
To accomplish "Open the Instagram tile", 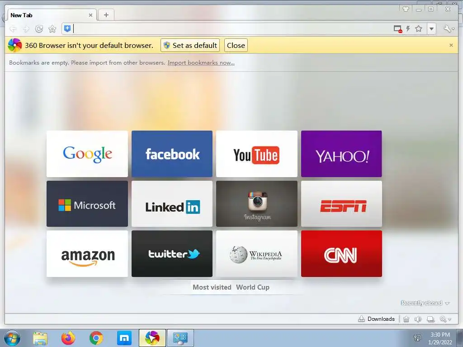I will [x=257, y=204].
